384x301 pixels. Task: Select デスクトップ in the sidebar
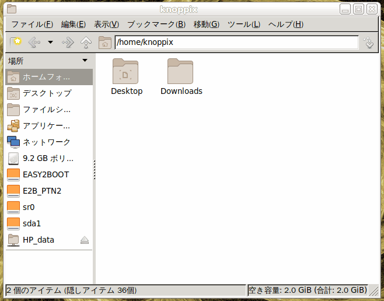pos(49,93)
